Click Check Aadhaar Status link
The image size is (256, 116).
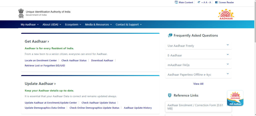(74, 60)
